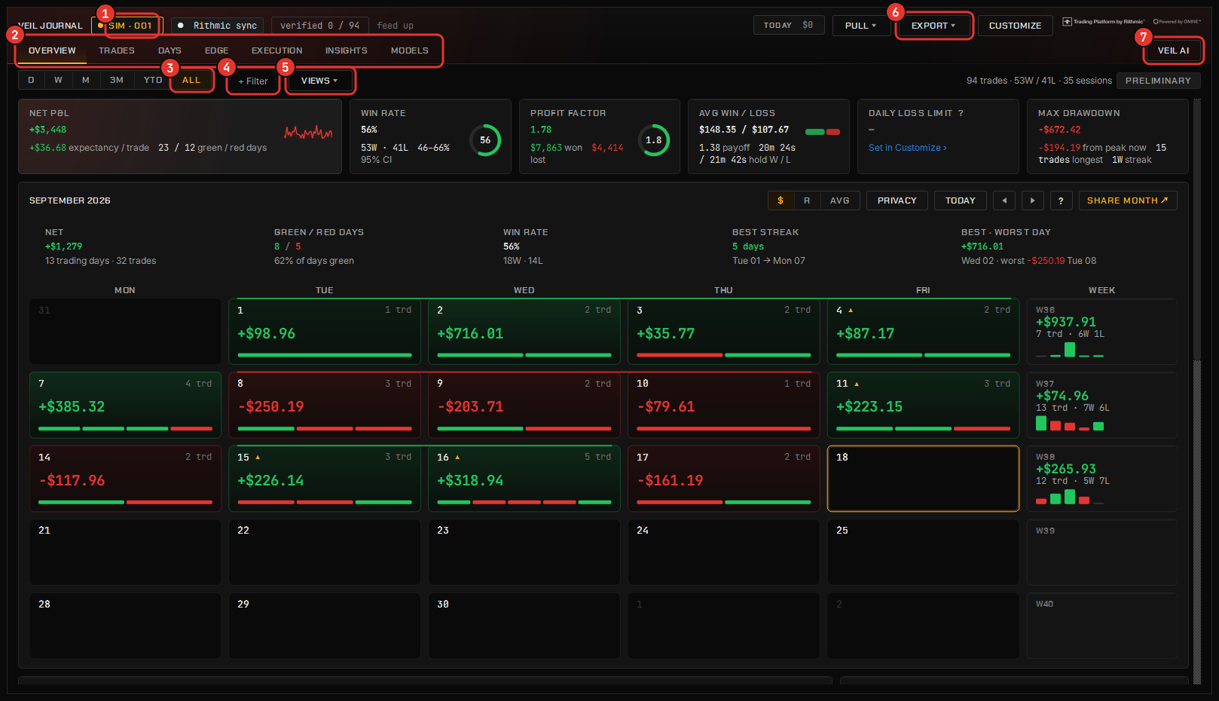The height and width of the screenshot is (701, 1219).
Task: Click the profit factor 1.8 ring gauge
Action: click(654, 140)
